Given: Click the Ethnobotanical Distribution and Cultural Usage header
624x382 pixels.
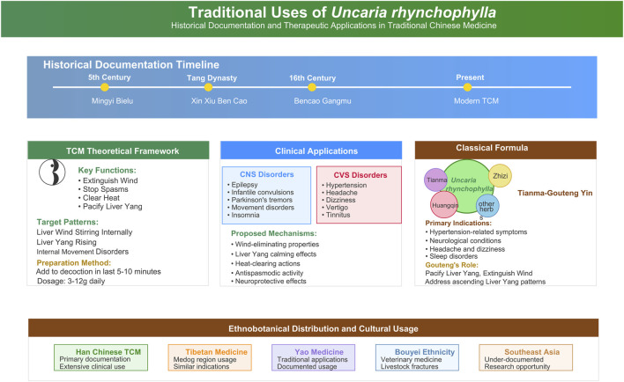Looking at the screenshot, I should click(313, 328).
